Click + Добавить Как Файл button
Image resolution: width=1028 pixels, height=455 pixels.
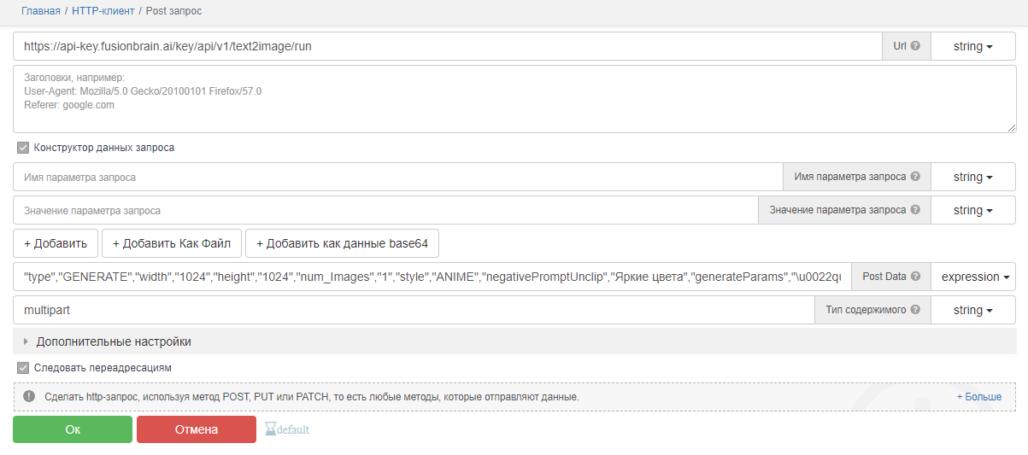[172, 243]
